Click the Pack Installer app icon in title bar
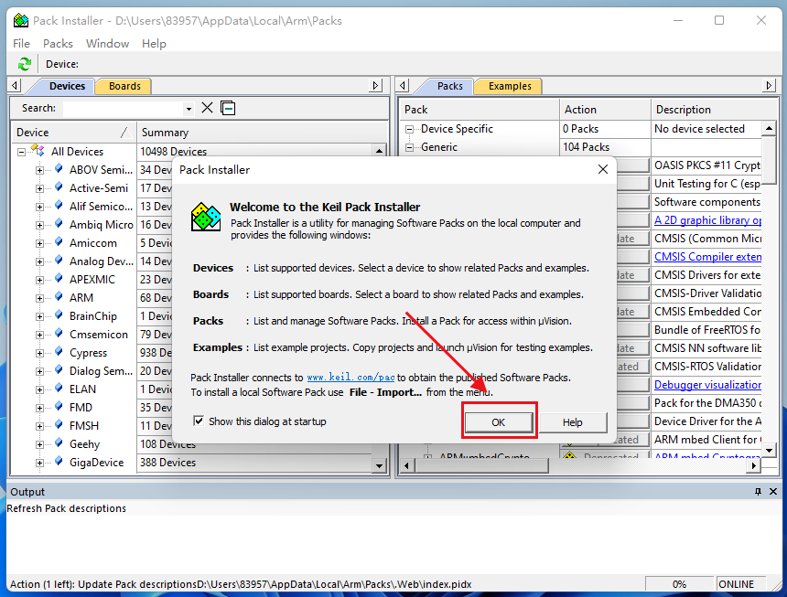The image size is (787, 597). (20, 20)
